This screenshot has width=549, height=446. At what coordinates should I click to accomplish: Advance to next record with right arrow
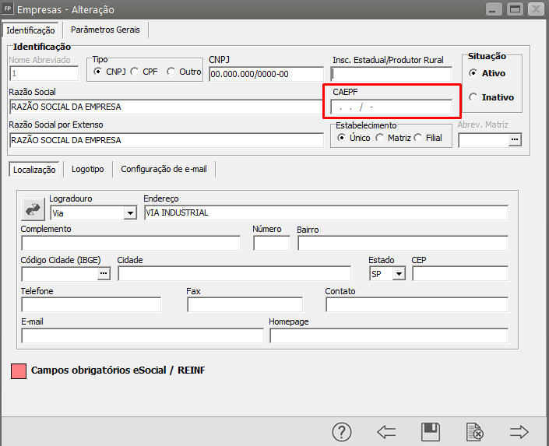519,432
